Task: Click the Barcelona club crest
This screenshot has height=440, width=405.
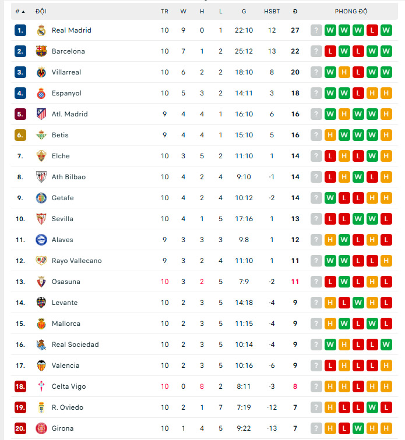Action: [41, 51]
